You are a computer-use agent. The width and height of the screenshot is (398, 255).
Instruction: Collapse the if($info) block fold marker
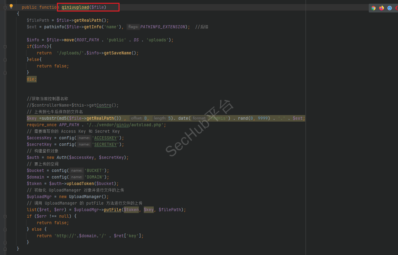[x=5, y=47]
